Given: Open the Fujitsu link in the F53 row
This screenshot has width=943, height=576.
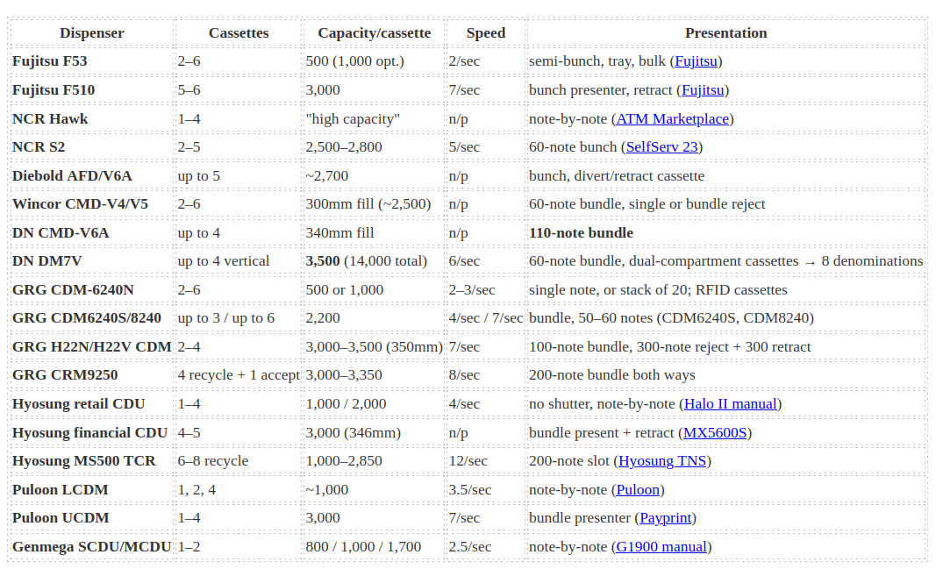Looking at the screenshot, I should pos(696,61).
